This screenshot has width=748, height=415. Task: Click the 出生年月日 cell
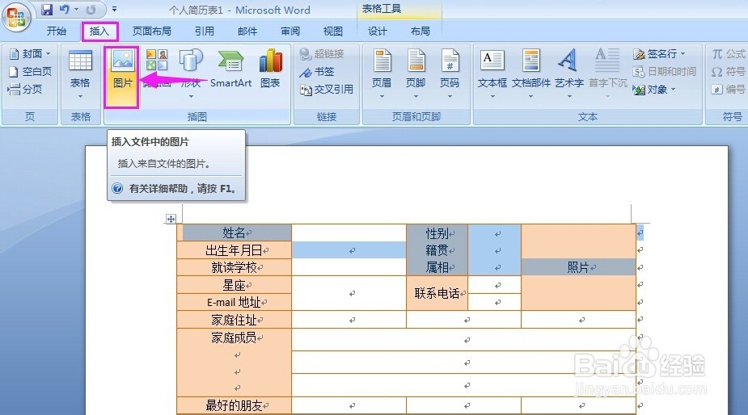pos(235,250)
